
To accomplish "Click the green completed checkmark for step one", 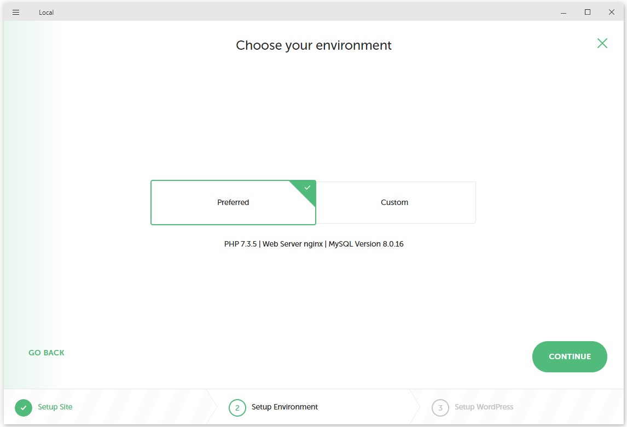I will tap(24, 407).
